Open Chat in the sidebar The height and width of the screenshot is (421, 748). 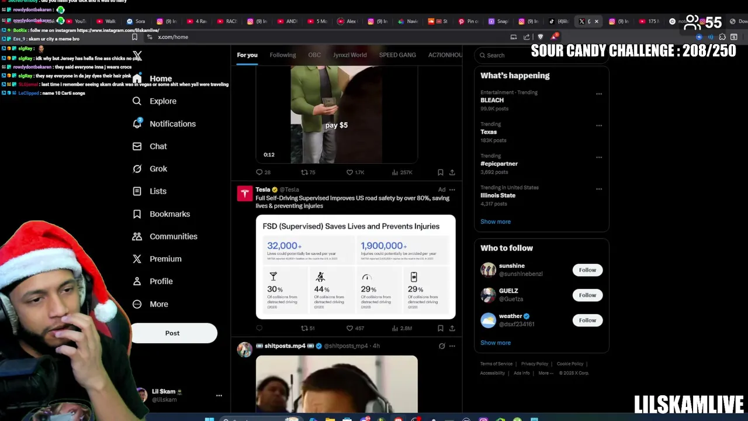150,146
